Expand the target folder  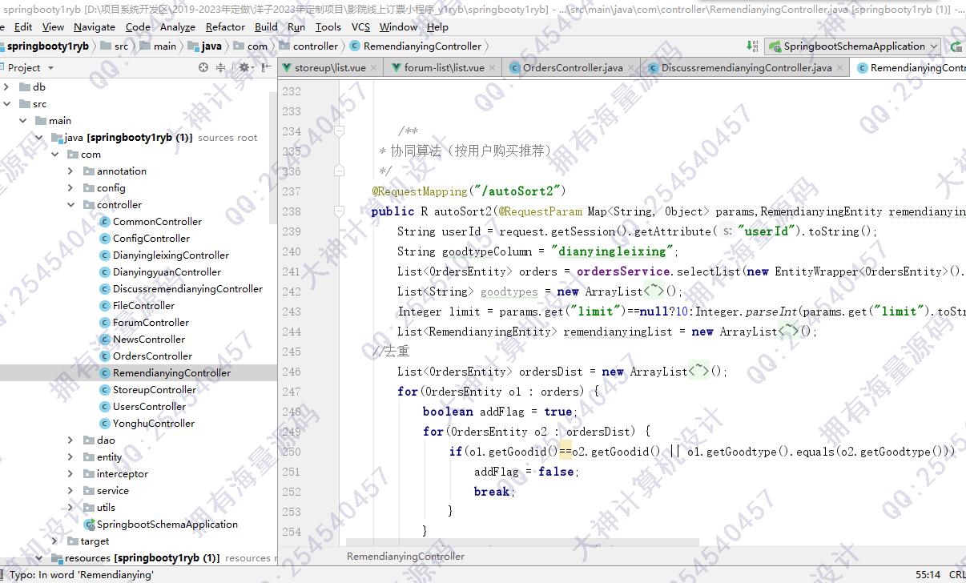[54, 541]
